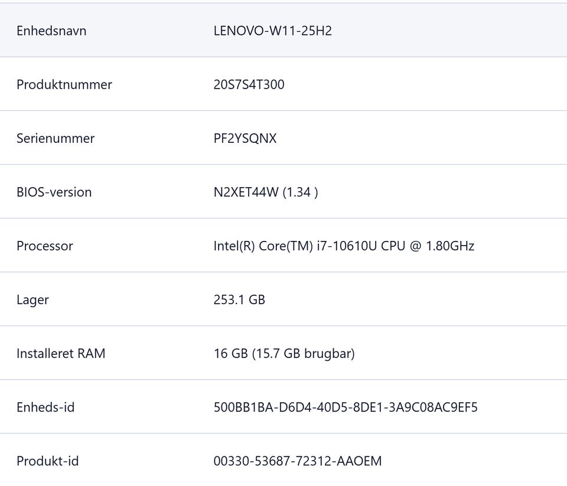
Task: Click the 16 GB RAM value
Action: (x=284, y=354)
